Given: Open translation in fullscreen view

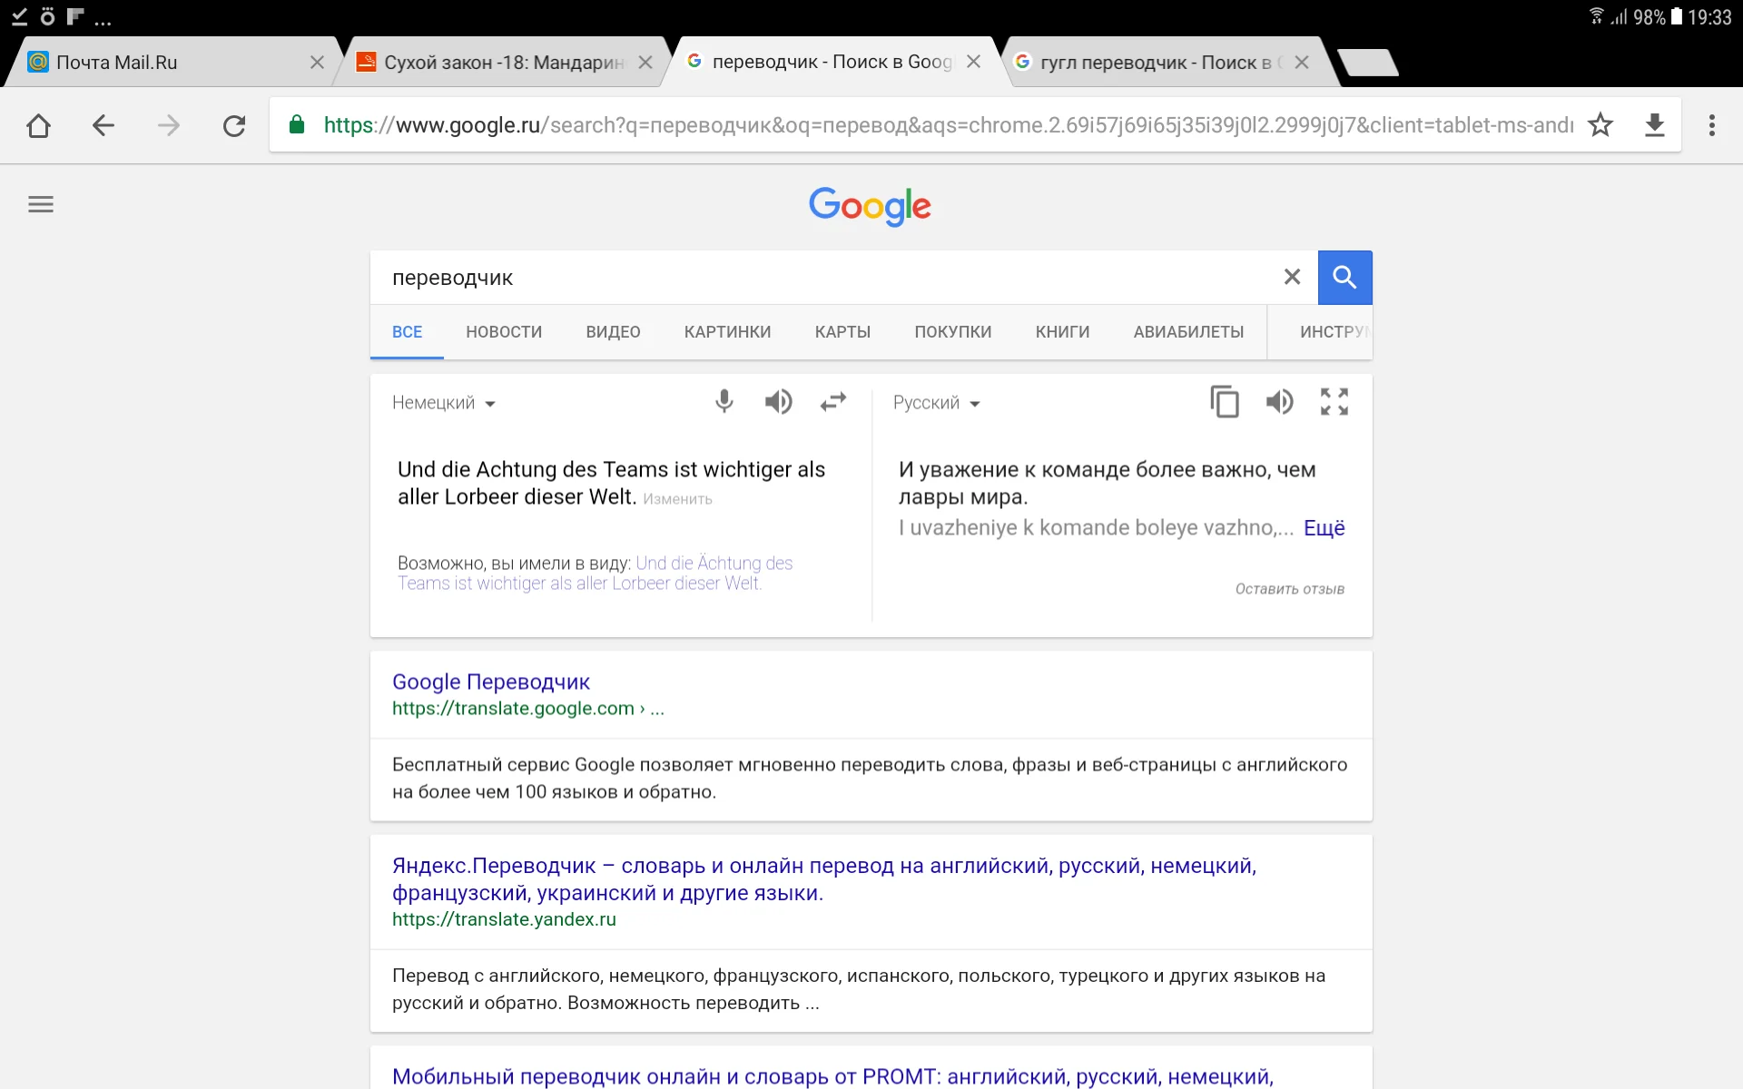Looking at the screenshot, I should point(1334,401).
